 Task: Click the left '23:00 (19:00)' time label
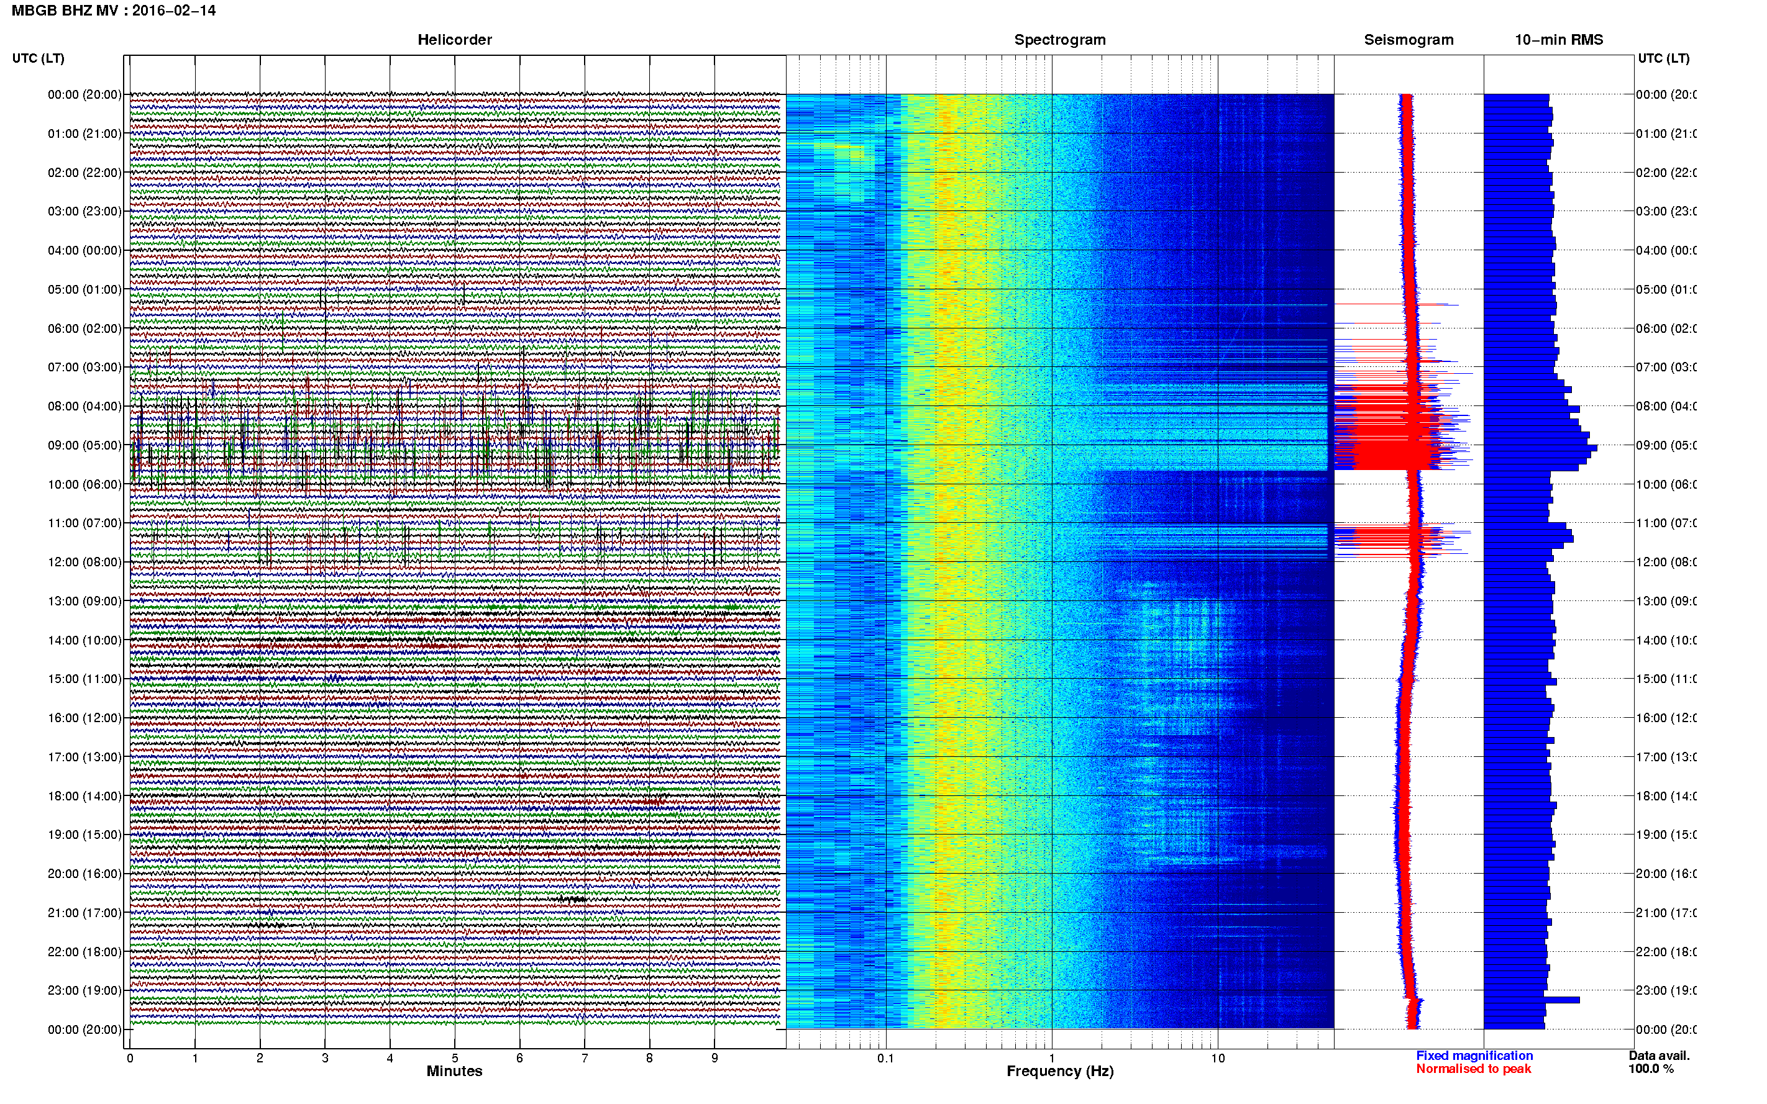tap(84, 991)
